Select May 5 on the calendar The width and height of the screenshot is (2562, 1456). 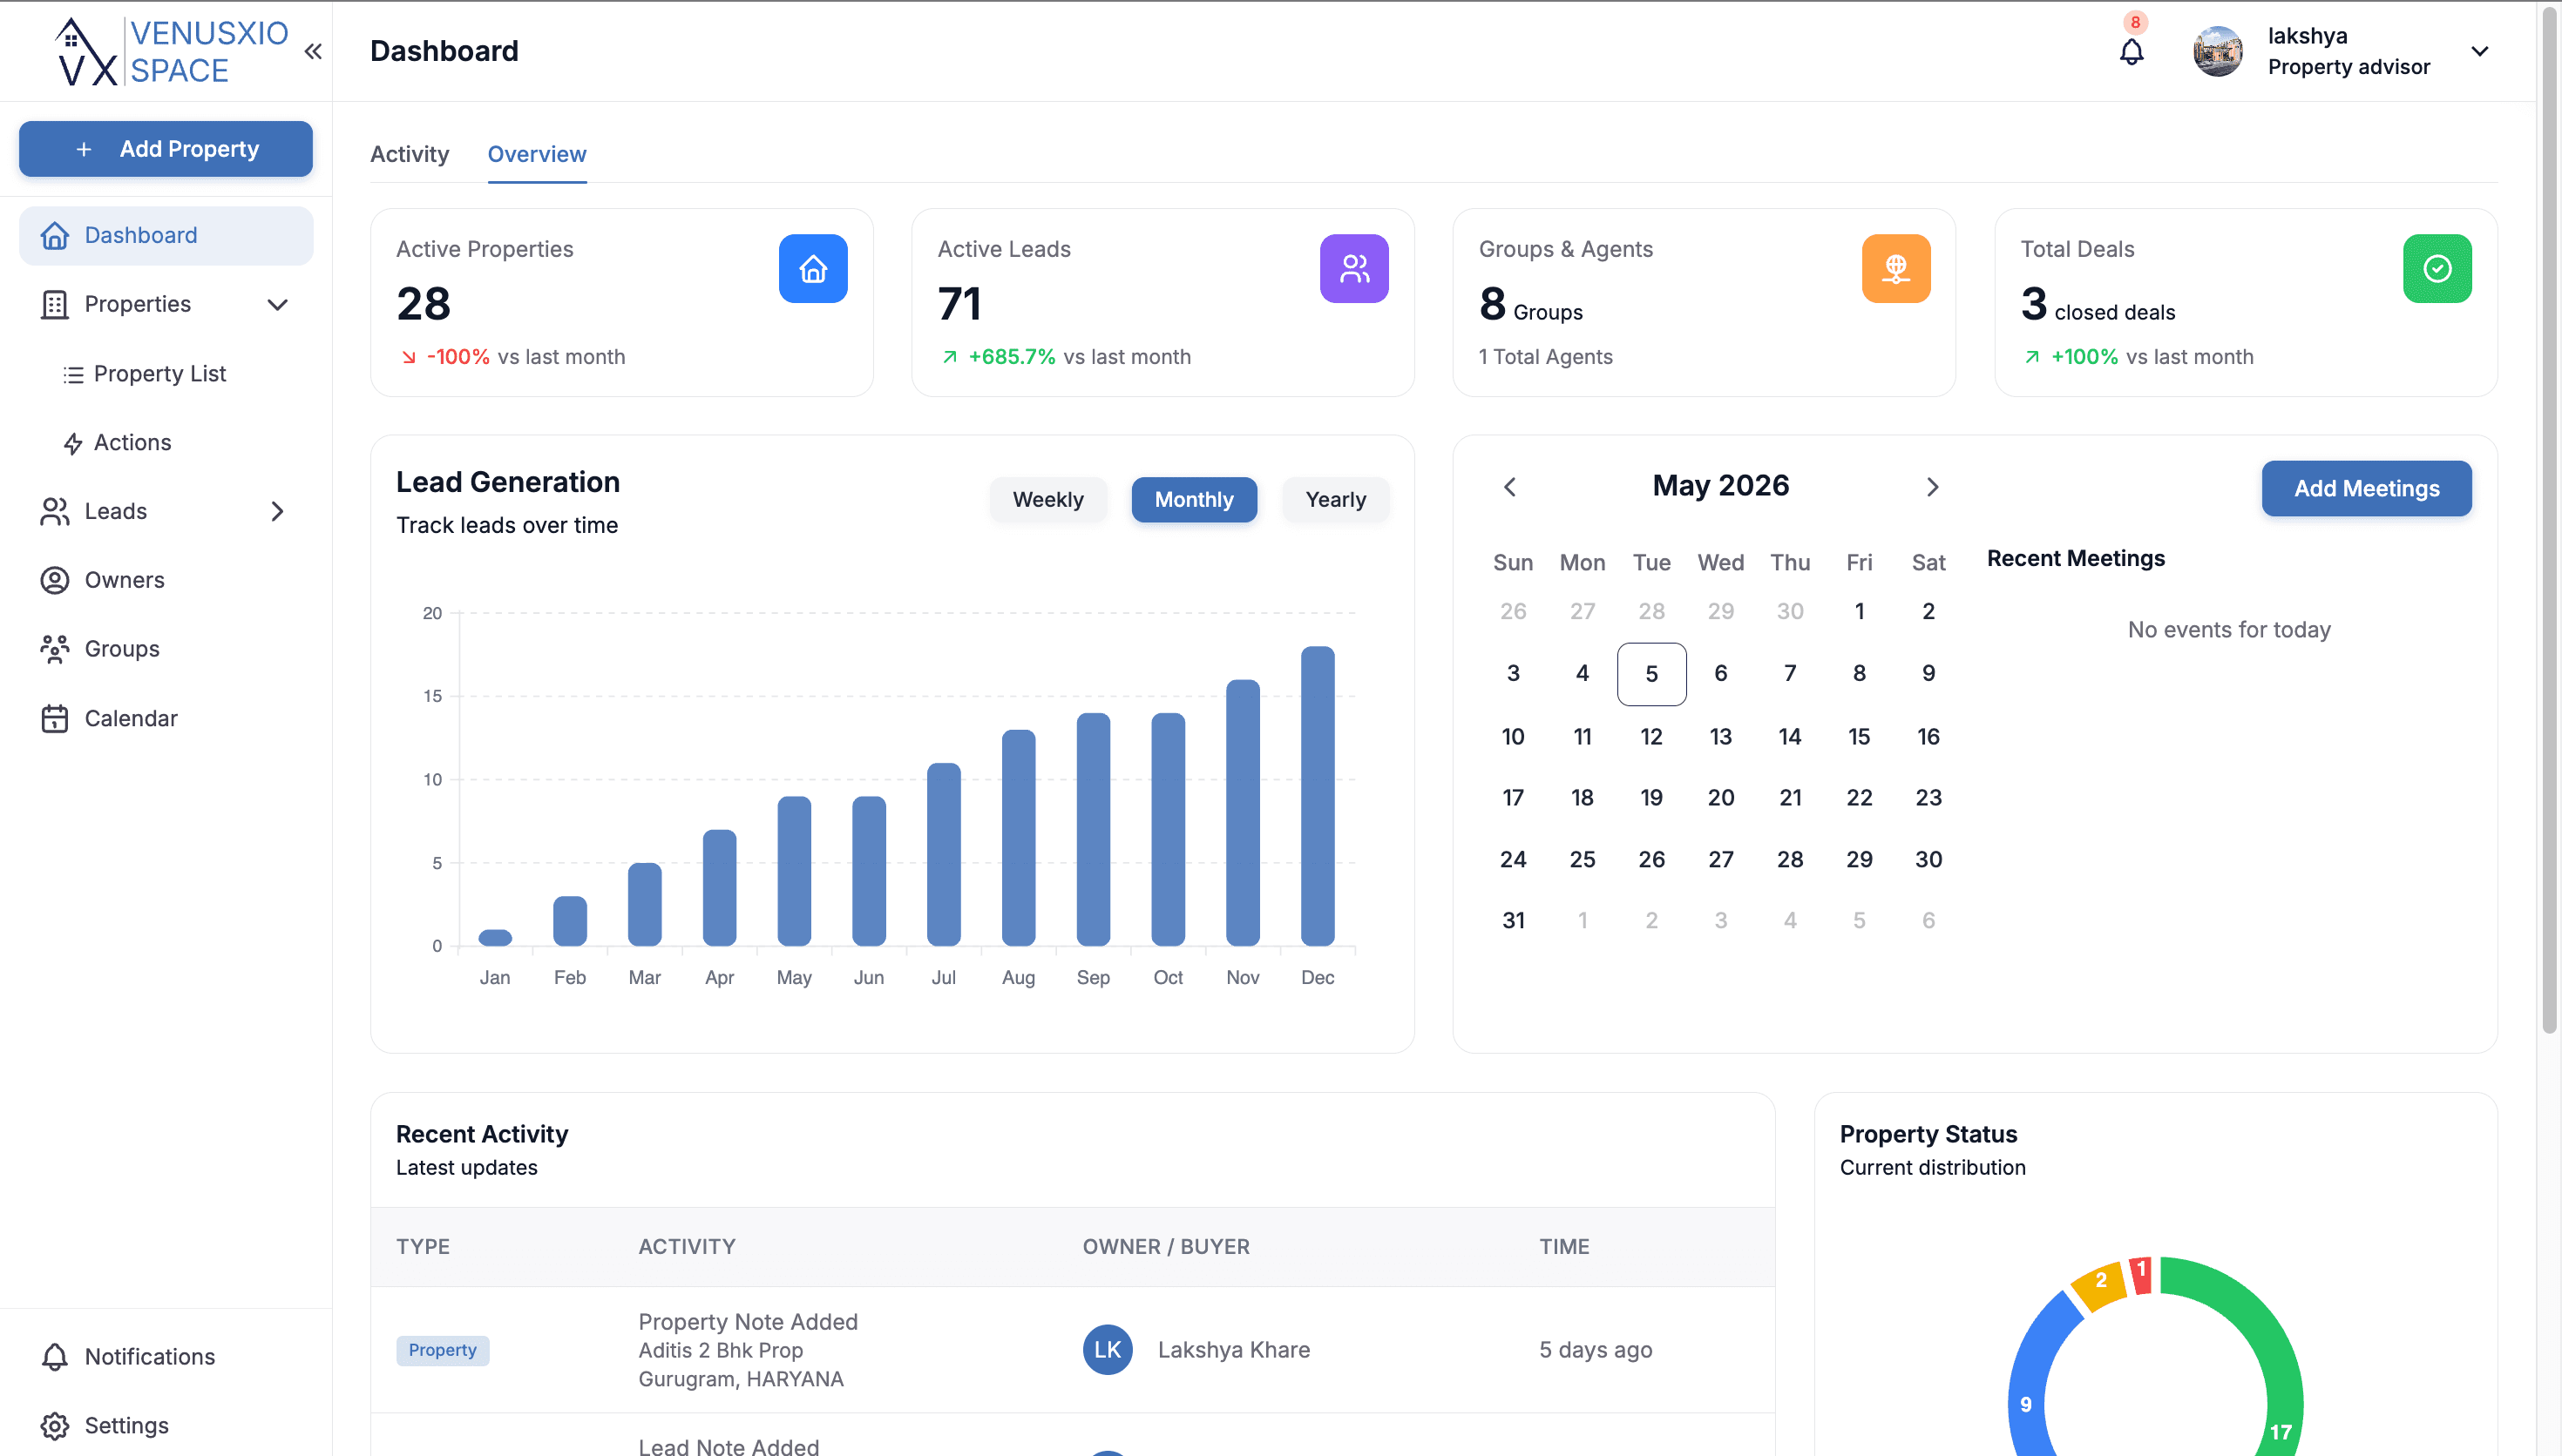tap(1650, 674)
